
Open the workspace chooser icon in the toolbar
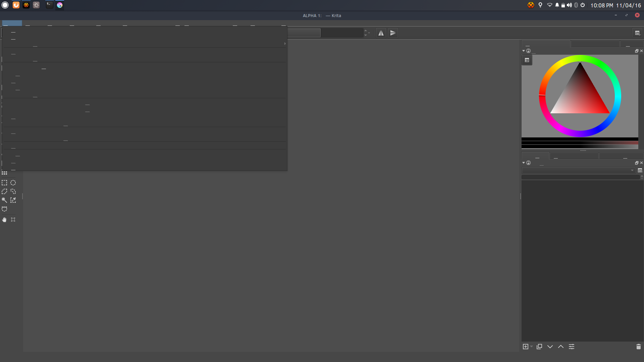click(x=637, y=33)
